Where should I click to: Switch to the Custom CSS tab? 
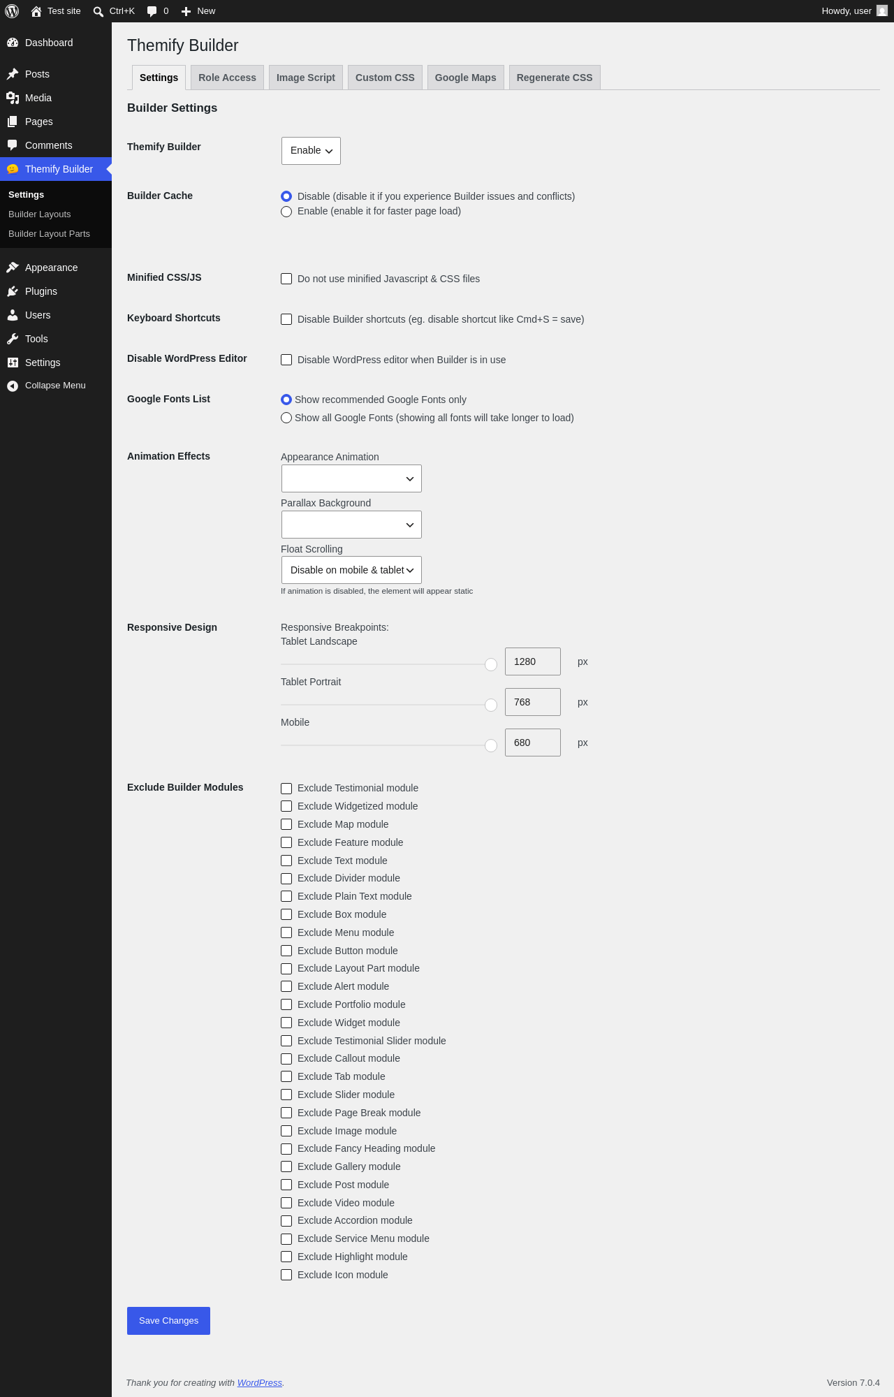(385, 78)
